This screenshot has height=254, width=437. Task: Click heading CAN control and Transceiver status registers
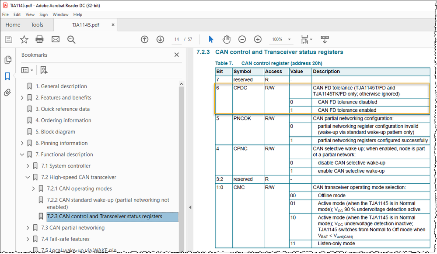[x=279, y=52]
